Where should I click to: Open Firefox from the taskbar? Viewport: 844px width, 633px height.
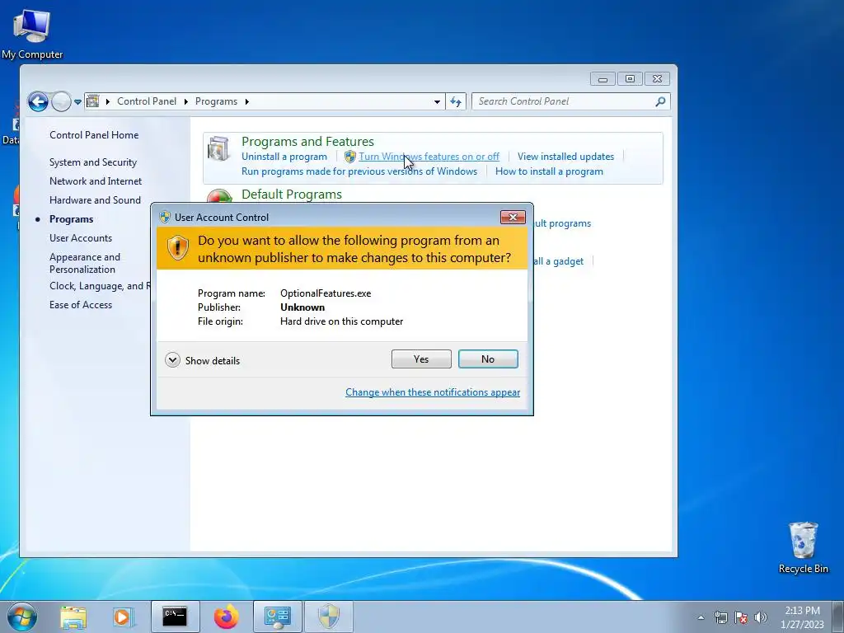[x=226, y=617]
